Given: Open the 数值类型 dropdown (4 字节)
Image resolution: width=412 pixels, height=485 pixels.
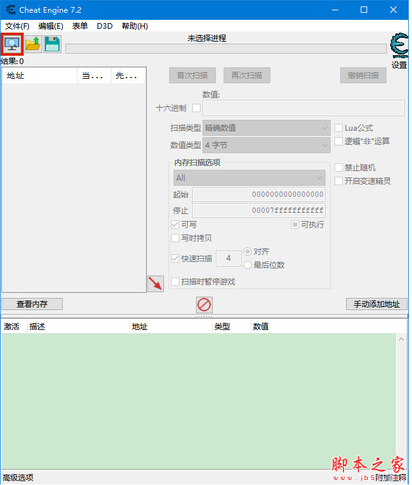Looking at the screenshot, I should click(x=267, y=145).
